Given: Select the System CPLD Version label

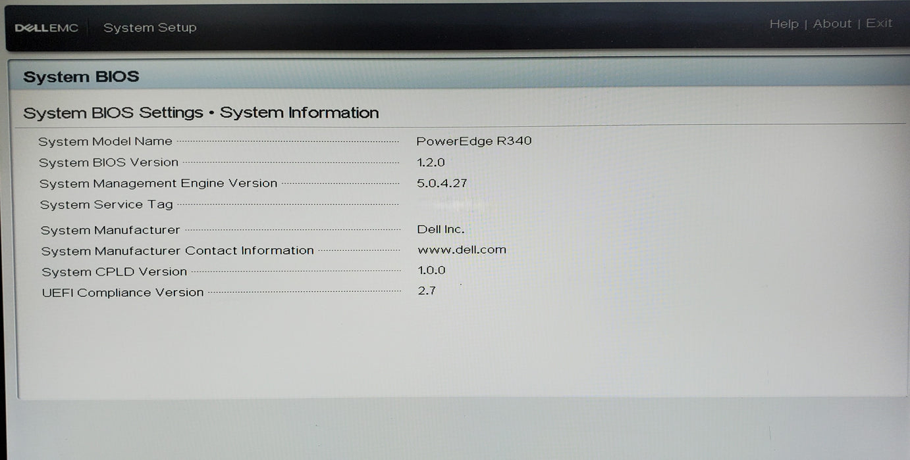Looking at the screenshot, I should [115, 272].
